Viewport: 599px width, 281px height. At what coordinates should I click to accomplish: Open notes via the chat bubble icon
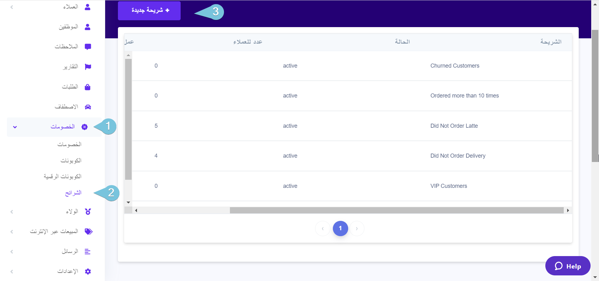coord(88,47)
